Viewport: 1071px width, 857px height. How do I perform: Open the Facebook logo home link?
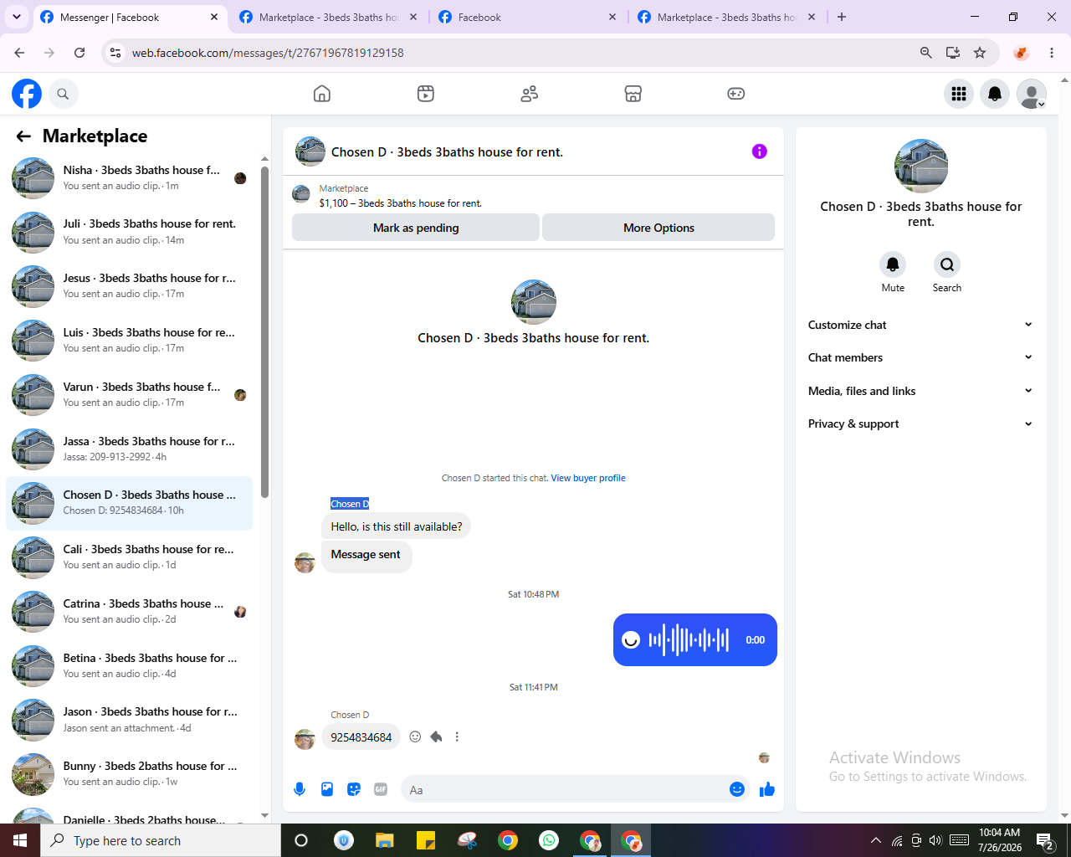tap(27, 94)
